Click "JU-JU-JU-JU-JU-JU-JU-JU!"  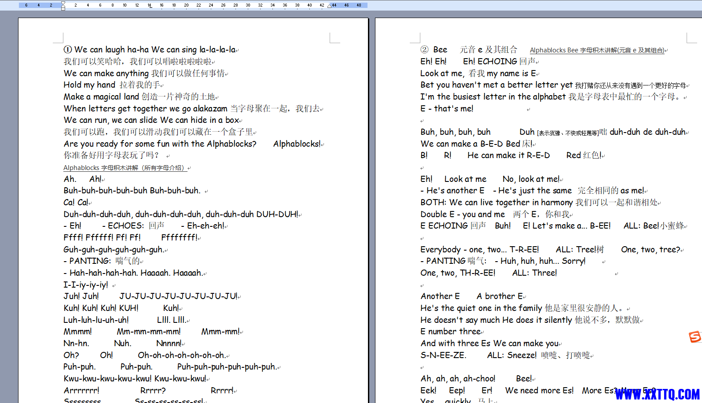click(178, 296)
